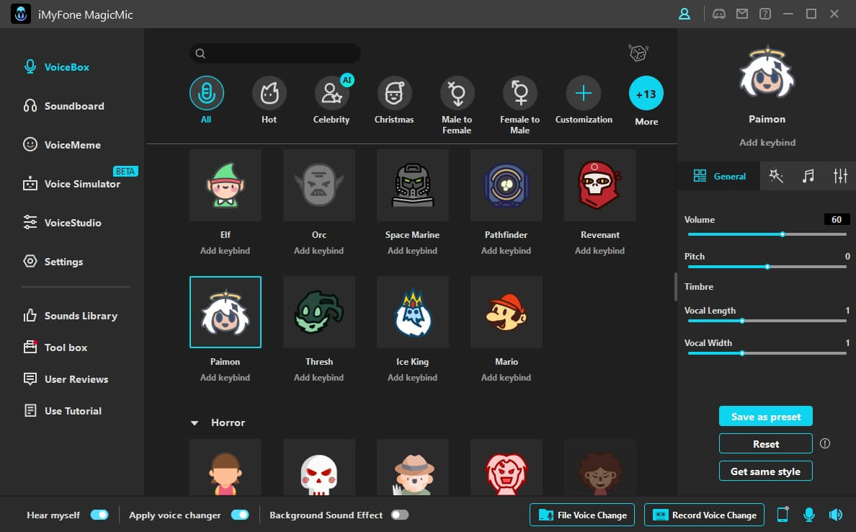The width and height of the screenshot is (856, 532).
Task: Click the Reset button
Action: [765, 443]
